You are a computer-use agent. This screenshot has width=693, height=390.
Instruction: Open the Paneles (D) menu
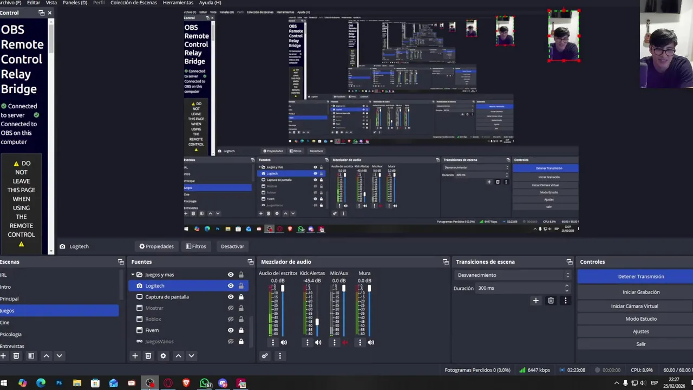75,3
